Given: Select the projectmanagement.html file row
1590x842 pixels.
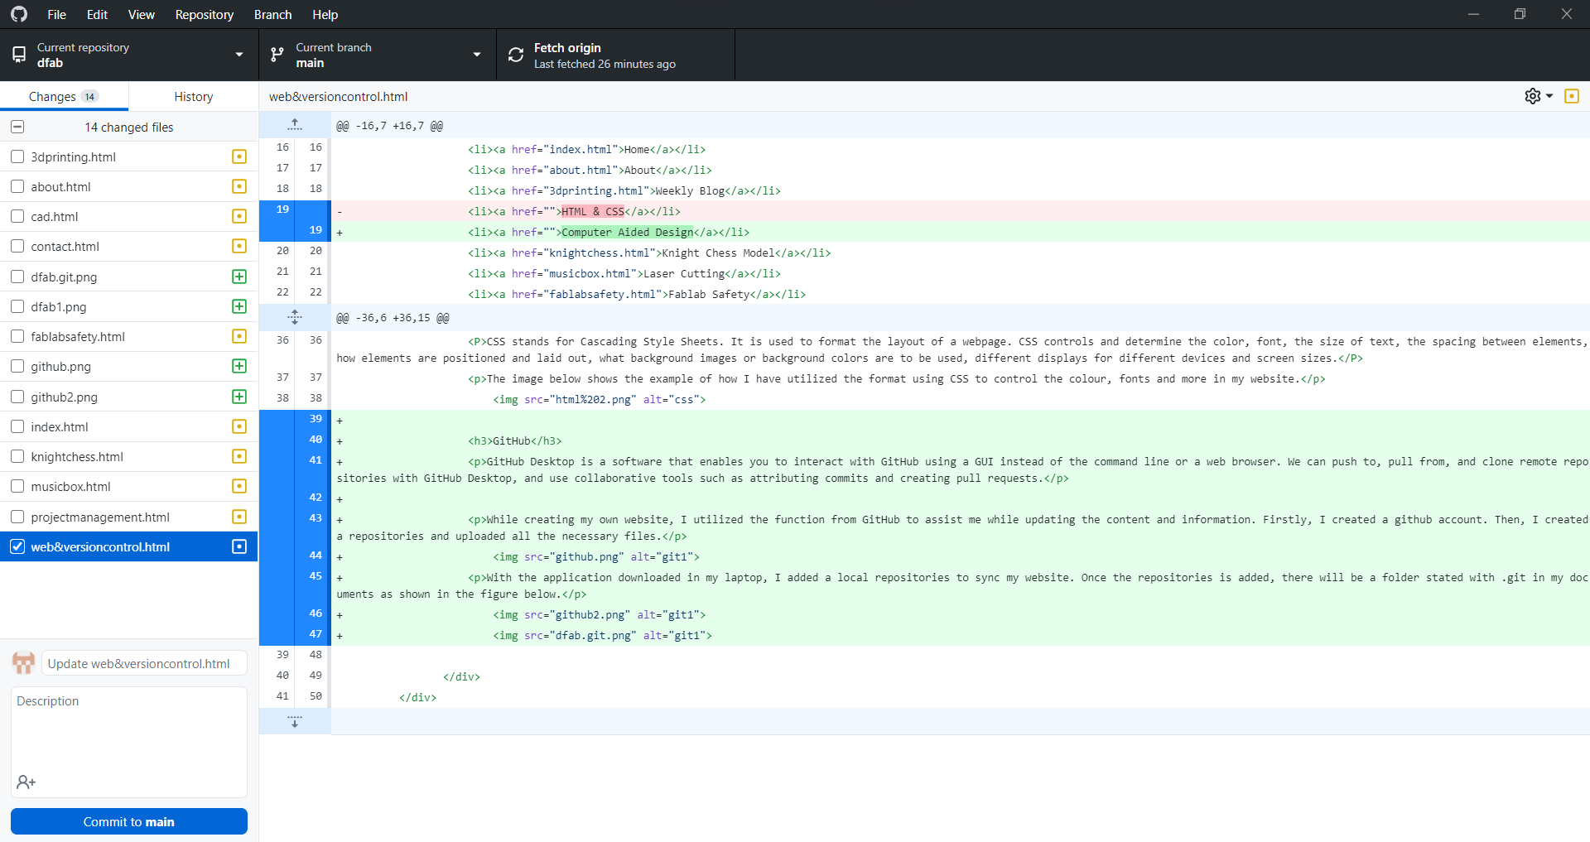Looking at the screenshot, I should click(129, 517).
